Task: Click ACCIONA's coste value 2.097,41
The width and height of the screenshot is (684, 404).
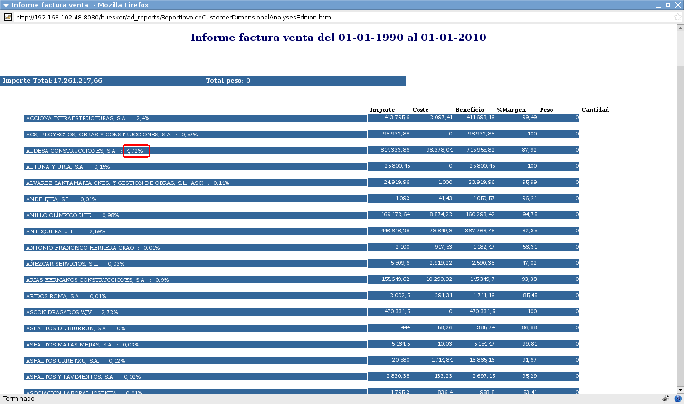Action: [441, 117]
